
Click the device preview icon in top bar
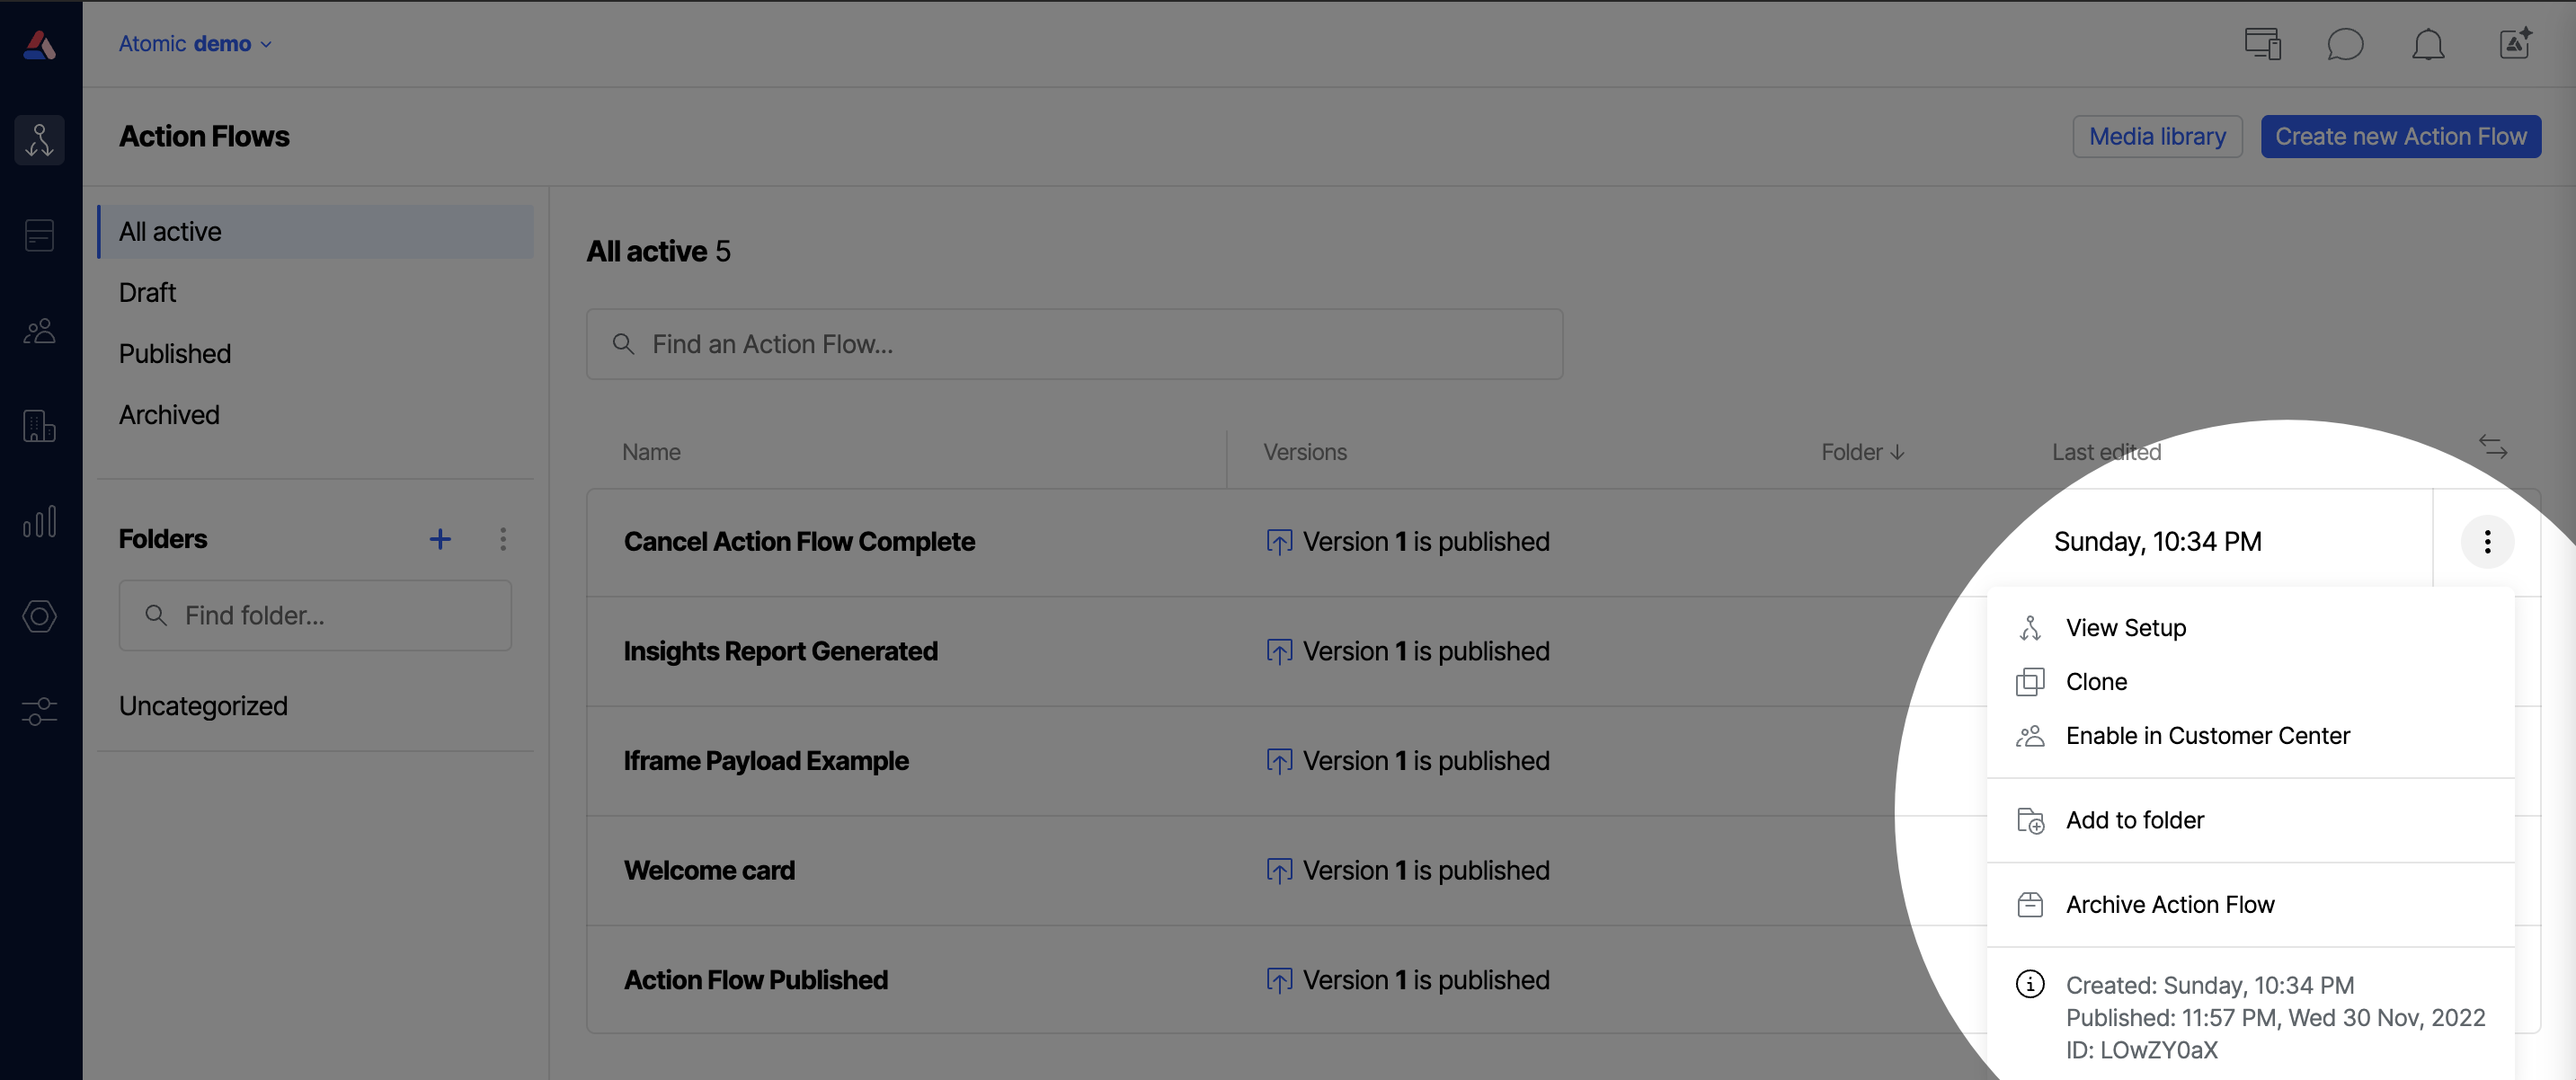pyautogui.click(x=2262, y=44)
